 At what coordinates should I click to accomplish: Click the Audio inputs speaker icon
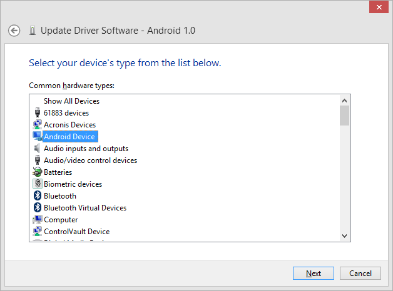point(37,149)
